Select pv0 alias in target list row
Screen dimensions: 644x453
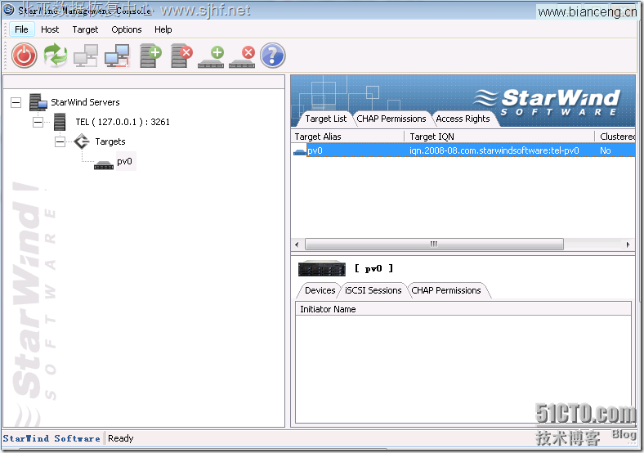pos(315,150)
